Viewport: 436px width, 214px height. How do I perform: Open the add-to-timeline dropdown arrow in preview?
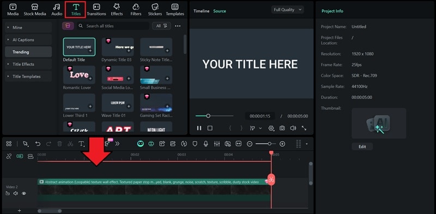(x=261, y=128)
